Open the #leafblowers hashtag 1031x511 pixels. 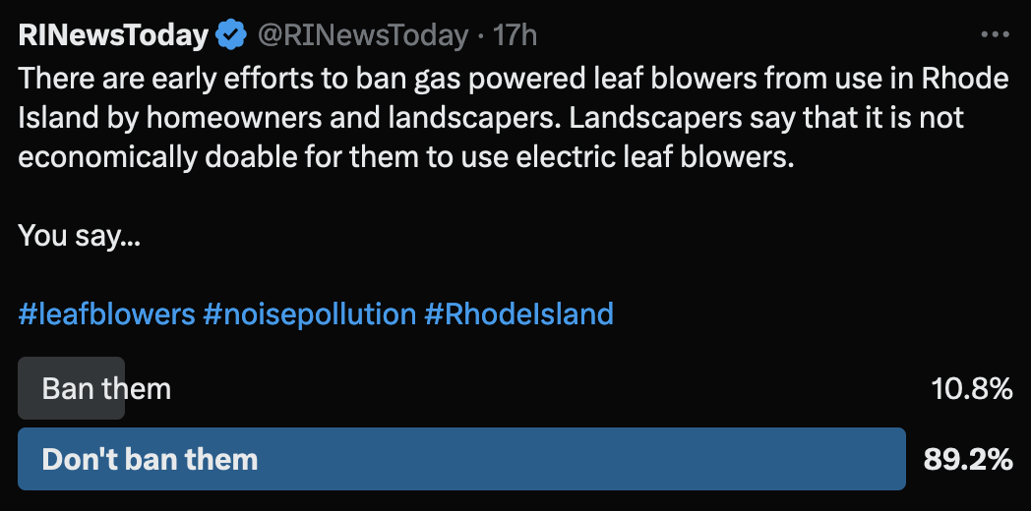click(x=106, y=314)
